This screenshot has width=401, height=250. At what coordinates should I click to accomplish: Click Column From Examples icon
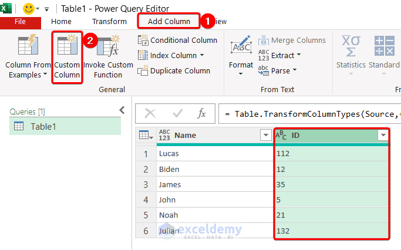tap(27, 47)
